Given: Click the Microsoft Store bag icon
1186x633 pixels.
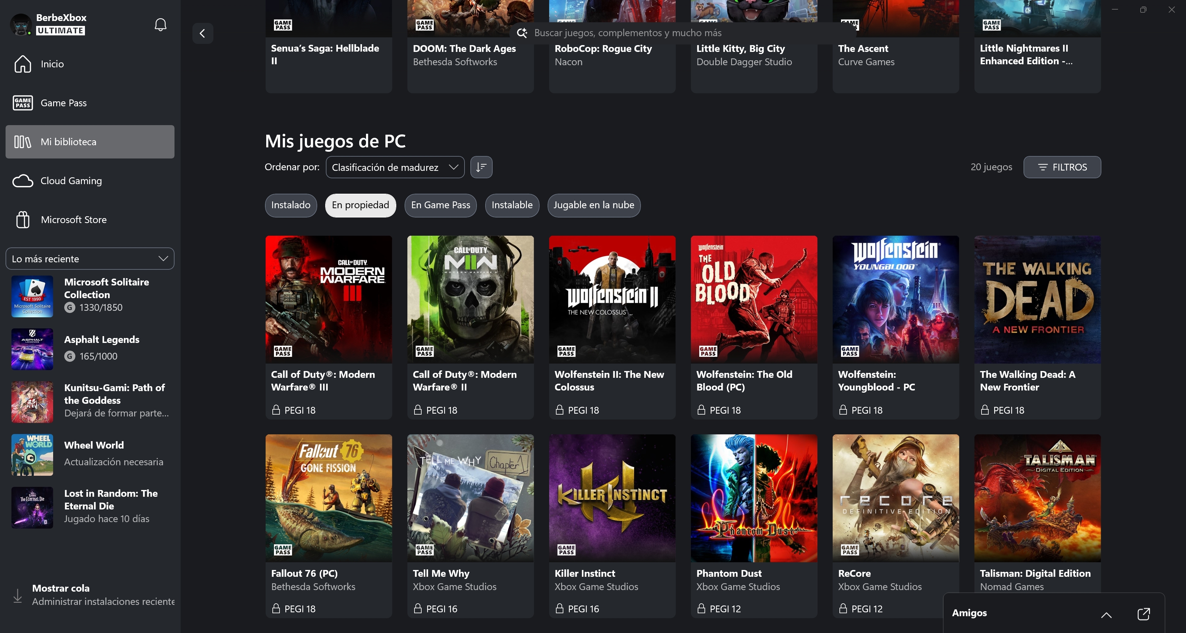Looking at the screenshot, I should [23, 220].
